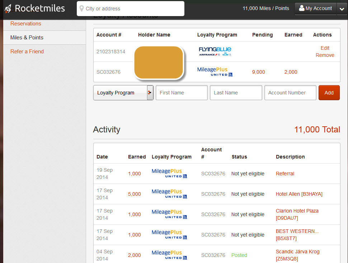The height and width of the screenshot is (263, 348).
Task: Select the Account Number text box
Action: [290, 93]
